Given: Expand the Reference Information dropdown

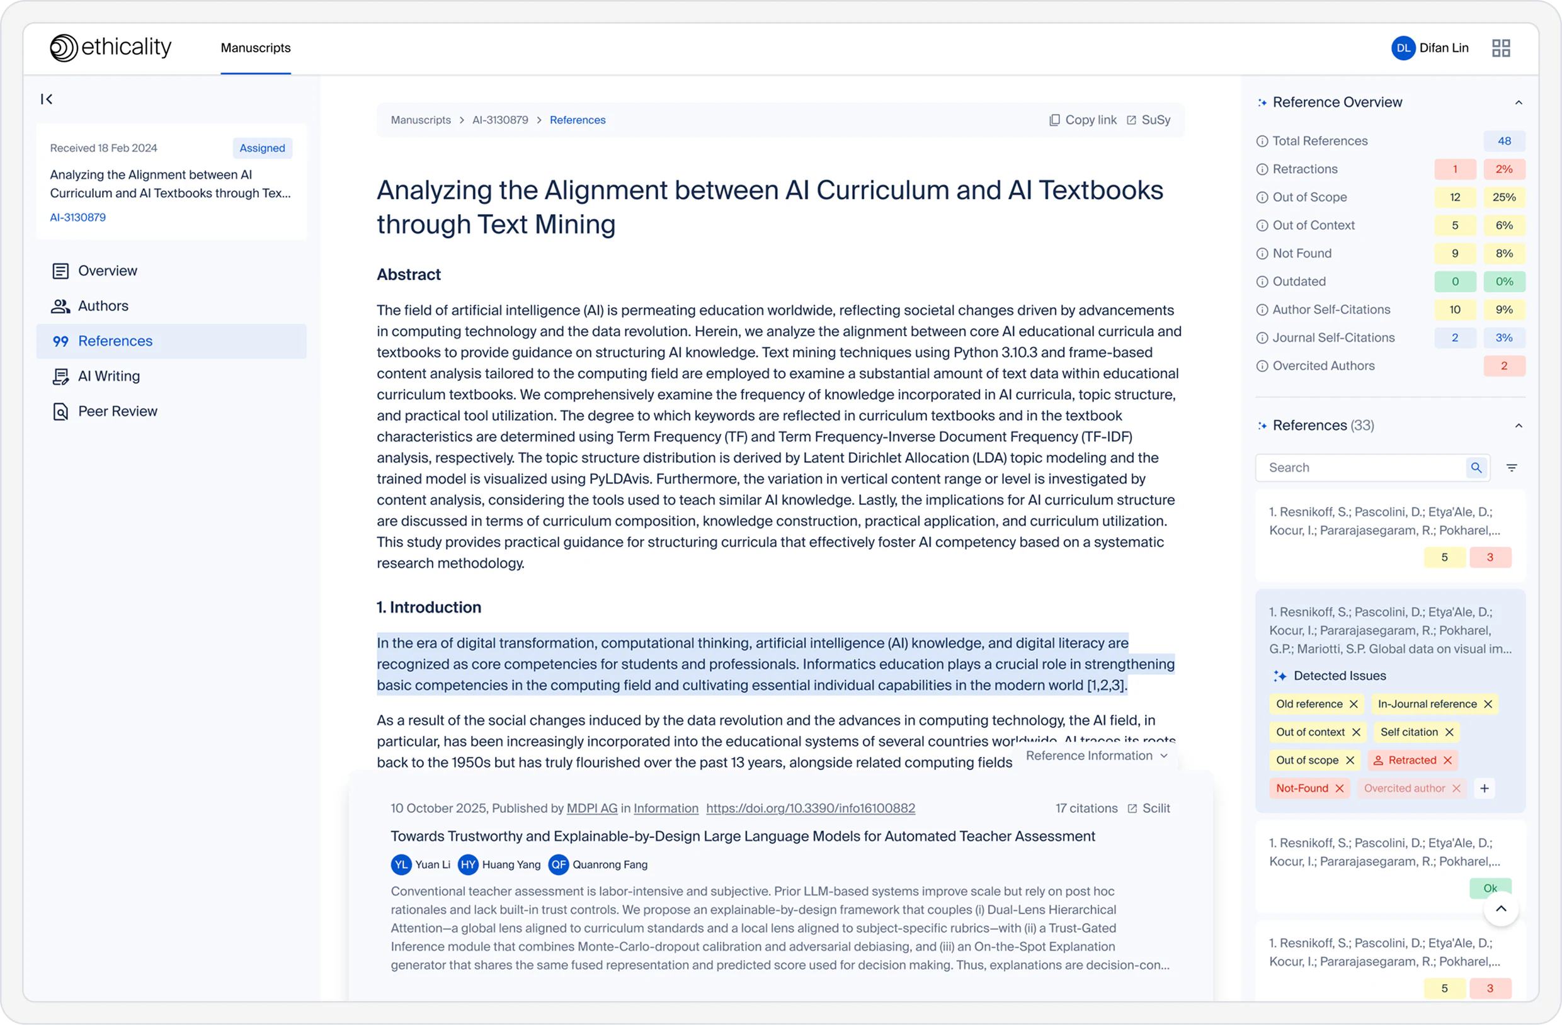Looking at the screenshot, I should tap(1097, 756).
